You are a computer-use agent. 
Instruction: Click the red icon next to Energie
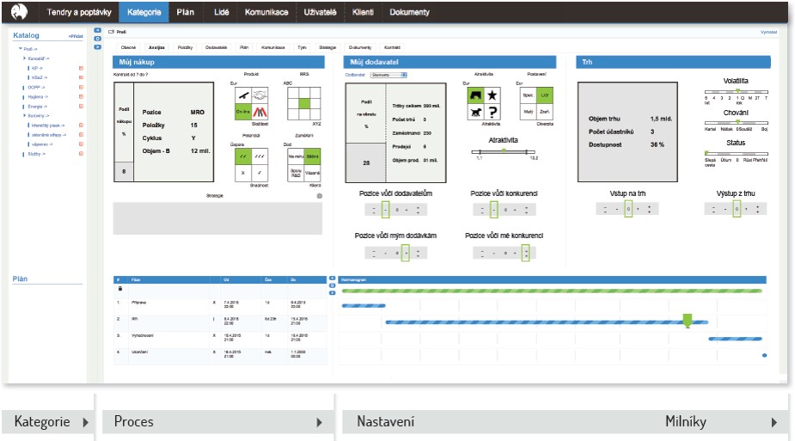point(81,107)
